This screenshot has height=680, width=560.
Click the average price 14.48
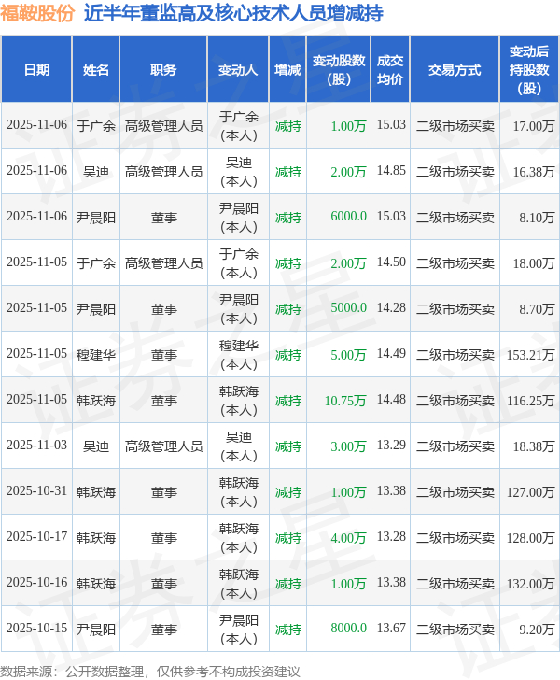point(391,399)
